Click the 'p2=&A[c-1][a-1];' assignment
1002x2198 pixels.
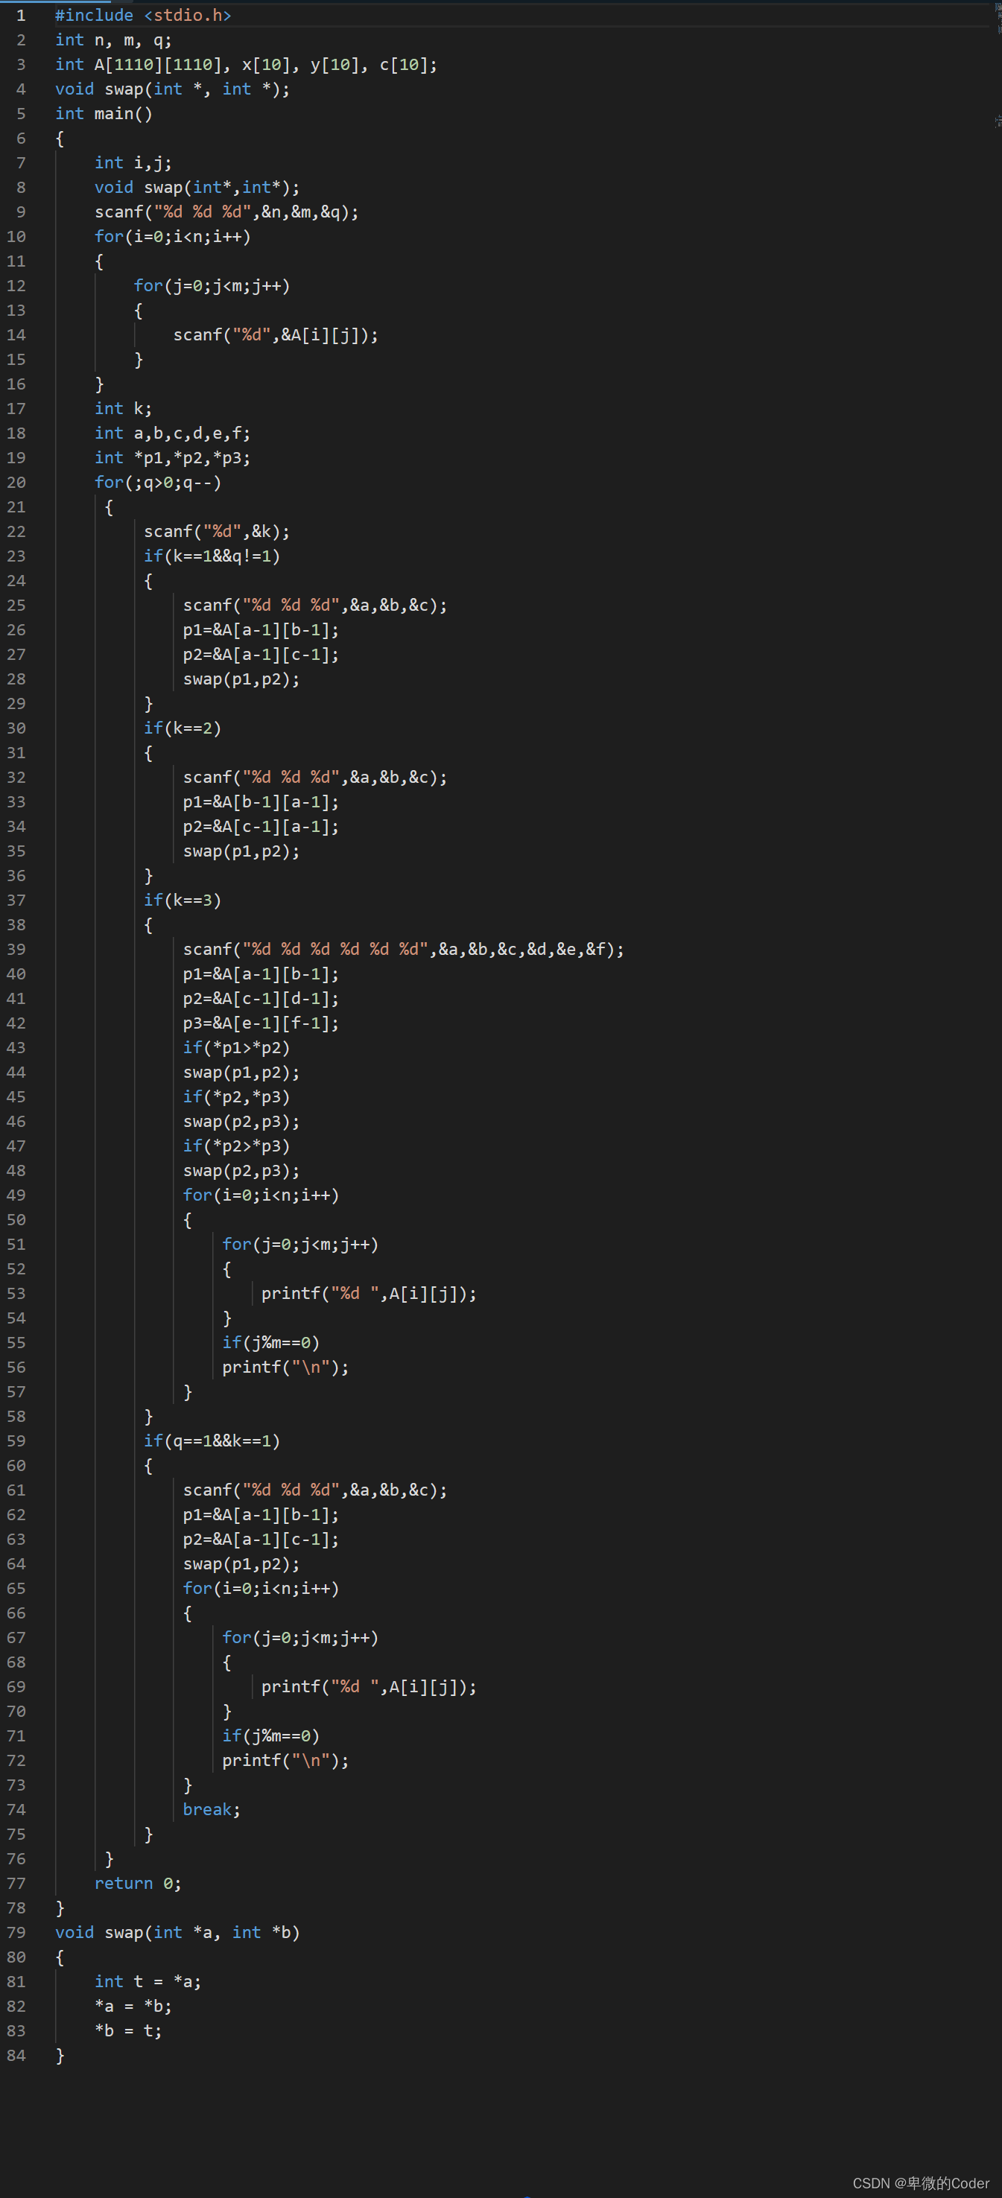pyautogui.click(x=261, y=827)
